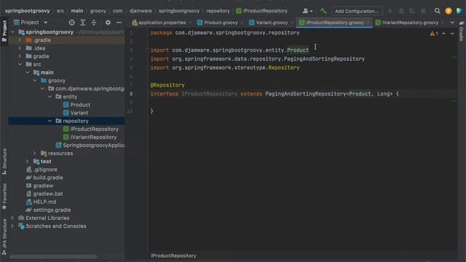
Task: Hide the Project tool window
Action: tap(119, 23)
